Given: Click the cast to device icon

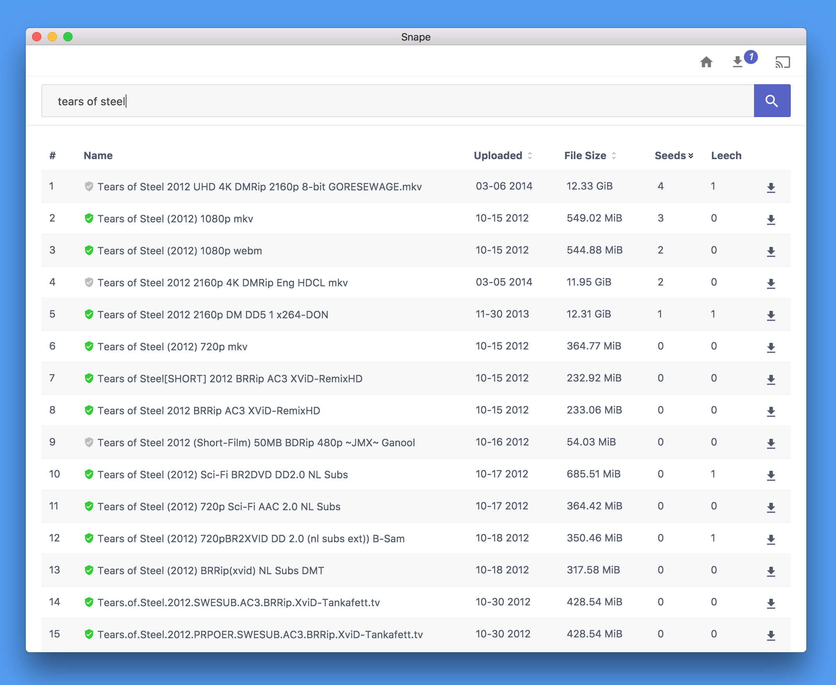Looking at the screenshot, I should tap(782, 62).
